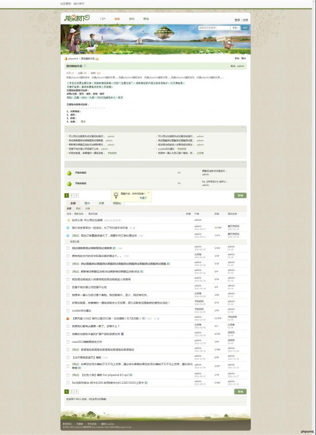Select the 投票 tab in thread list
Viewport: 316px width, 435px height.
pos(101,203)
